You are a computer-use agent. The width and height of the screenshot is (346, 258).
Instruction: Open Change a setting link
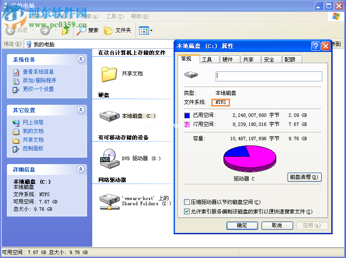point(38,89)
